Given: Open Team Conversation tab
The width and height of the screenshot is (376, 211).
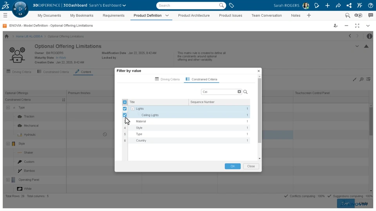Looking at the screenshot, I should (x=267, y=16).
